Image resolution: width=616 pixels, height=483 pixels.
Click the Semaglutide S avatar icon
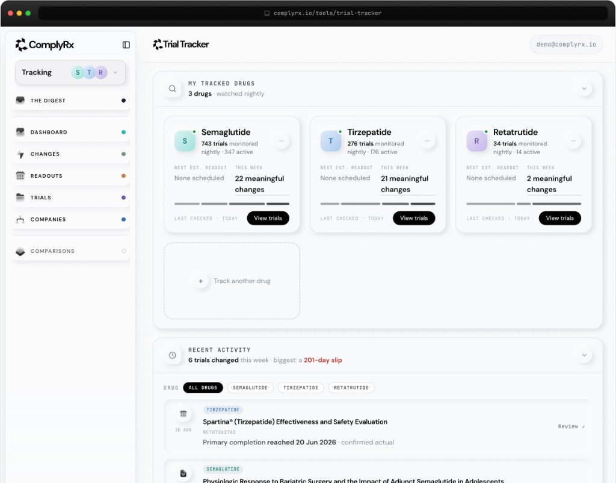pos(185,141)
